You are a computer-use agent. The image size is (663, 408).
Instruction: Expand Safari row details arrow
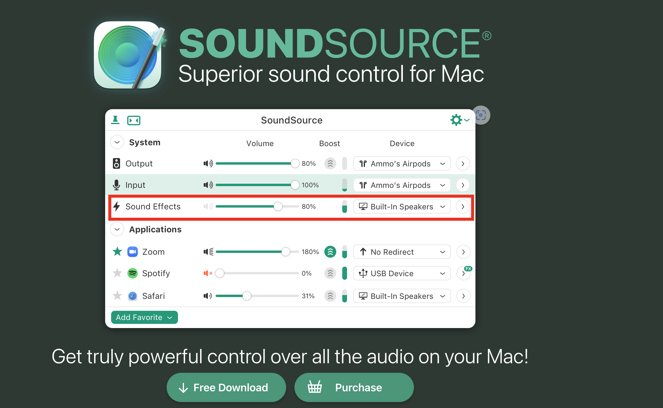[464, 296]
